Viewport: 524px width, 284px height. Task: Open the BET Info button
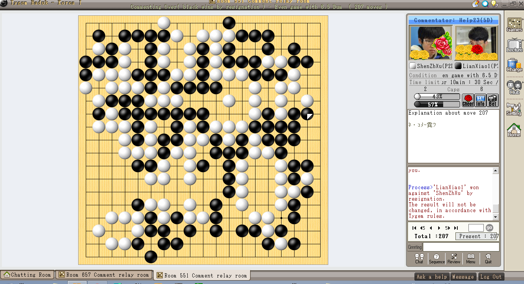pyautogui.click(x=480, y=101)
